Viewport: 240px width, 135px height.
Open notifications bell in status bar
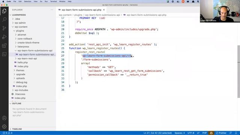coord(236,133)
